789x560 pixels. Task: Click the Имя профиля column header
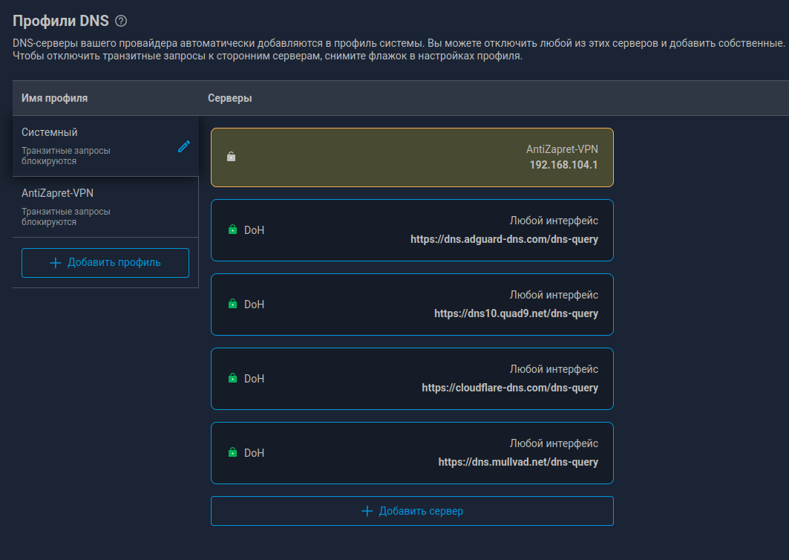coord(54,98)
